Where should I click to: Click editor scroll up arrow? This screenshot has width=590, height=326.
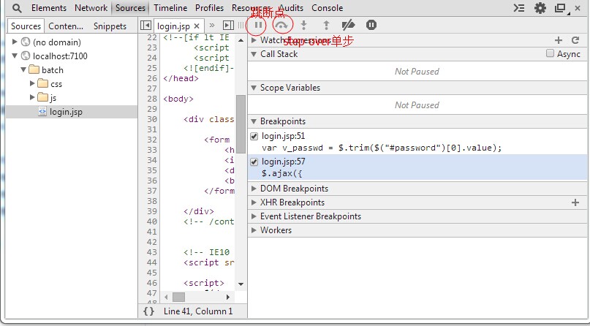click(x=241, y=40)
